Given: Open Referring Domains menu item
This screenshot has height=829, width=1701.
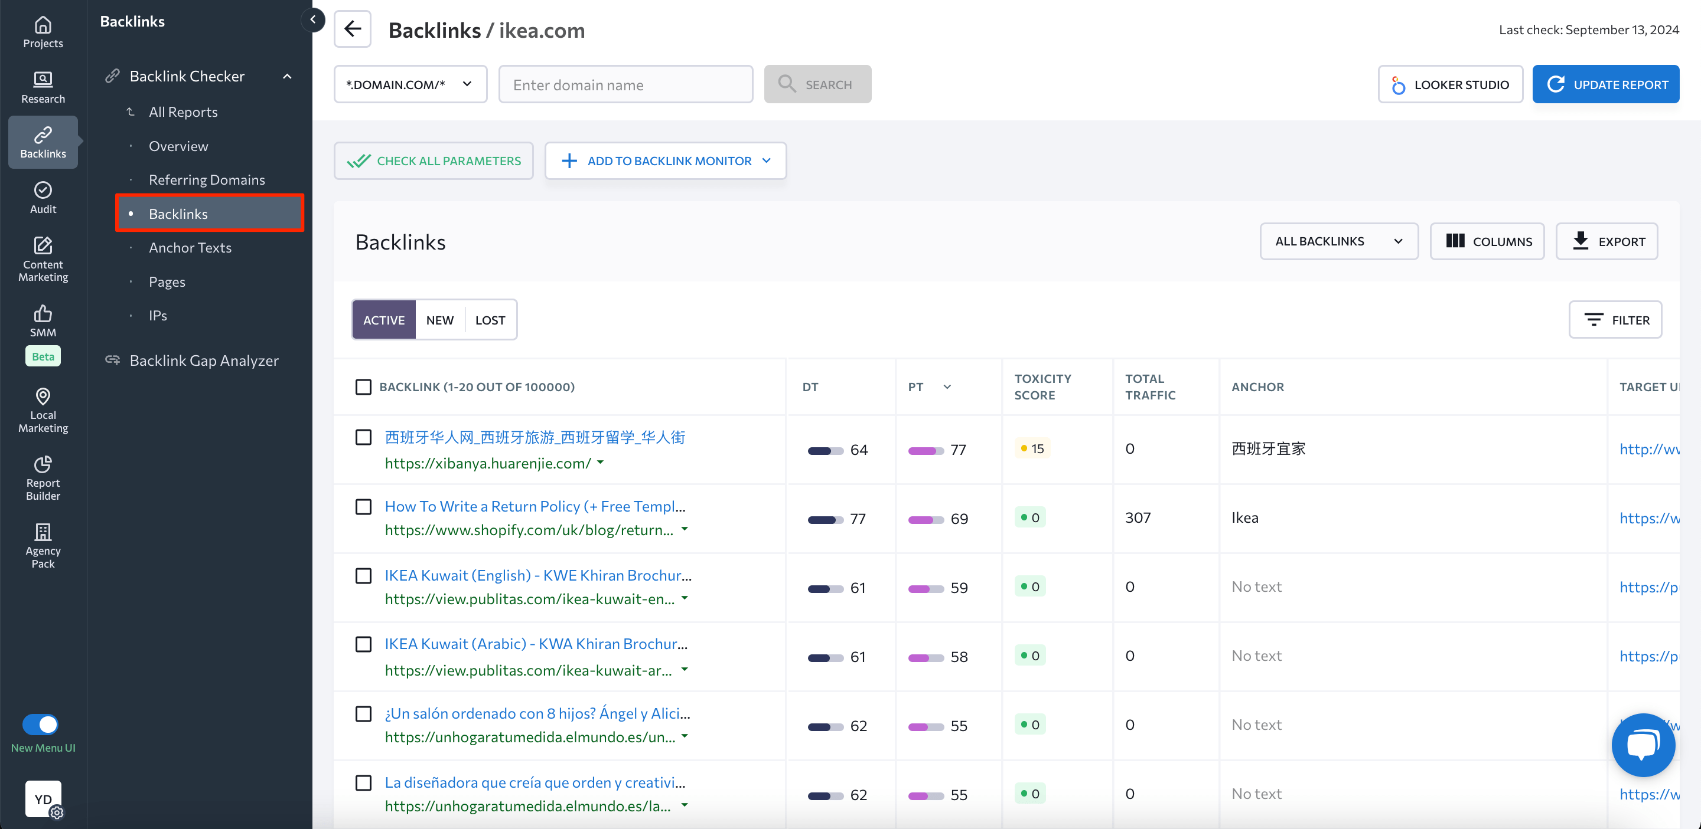Looking at the screenshot, I should tap(207, 179).
